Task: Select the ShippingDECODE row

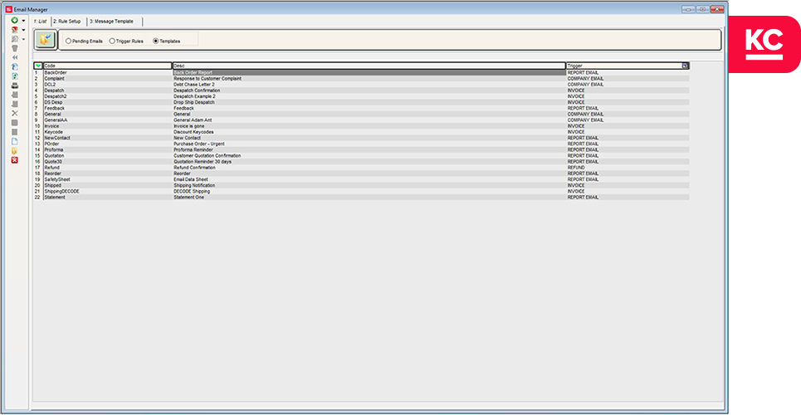Action: 362,191
